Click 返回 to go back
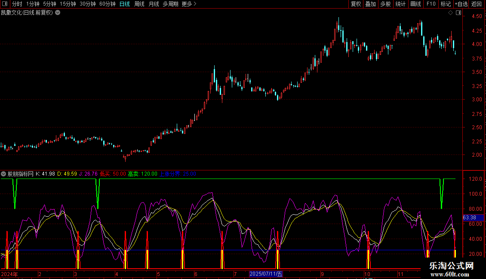This screenshot has width=486, height=279. click(477, 4)
